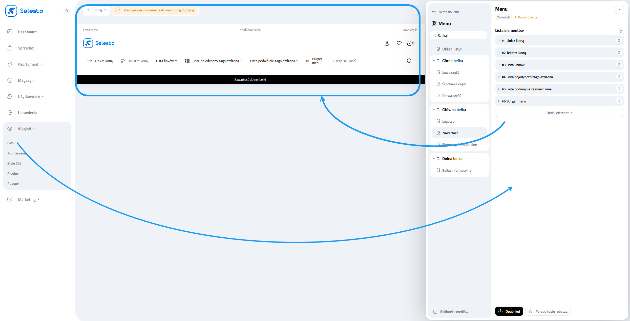Click the user account icon in preview header
This screenshot has width=630, height=321.
(387, 43)
